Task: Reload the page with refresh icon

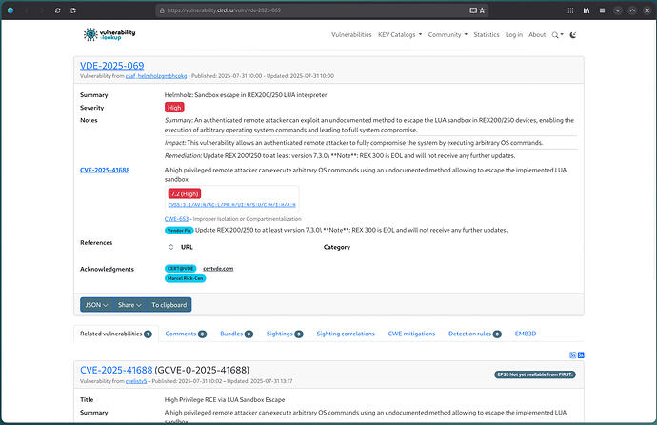Action: 60,10
